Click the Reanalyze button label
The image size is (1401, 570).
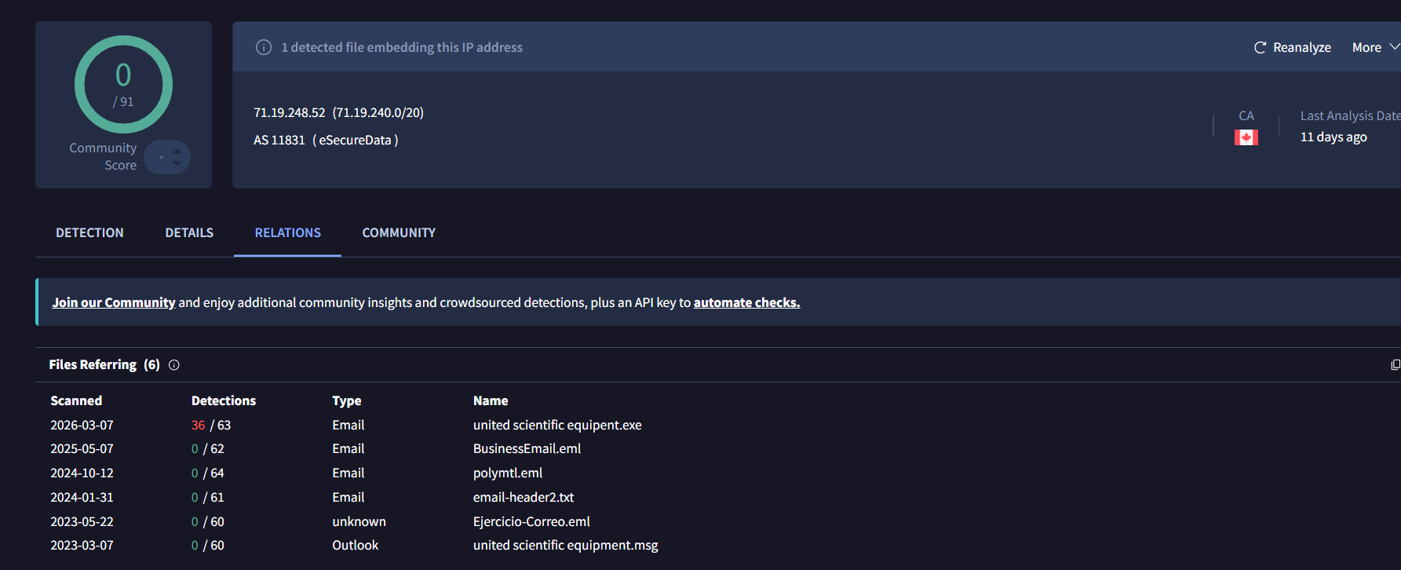pyautogui.click(x=1302, y=48)
